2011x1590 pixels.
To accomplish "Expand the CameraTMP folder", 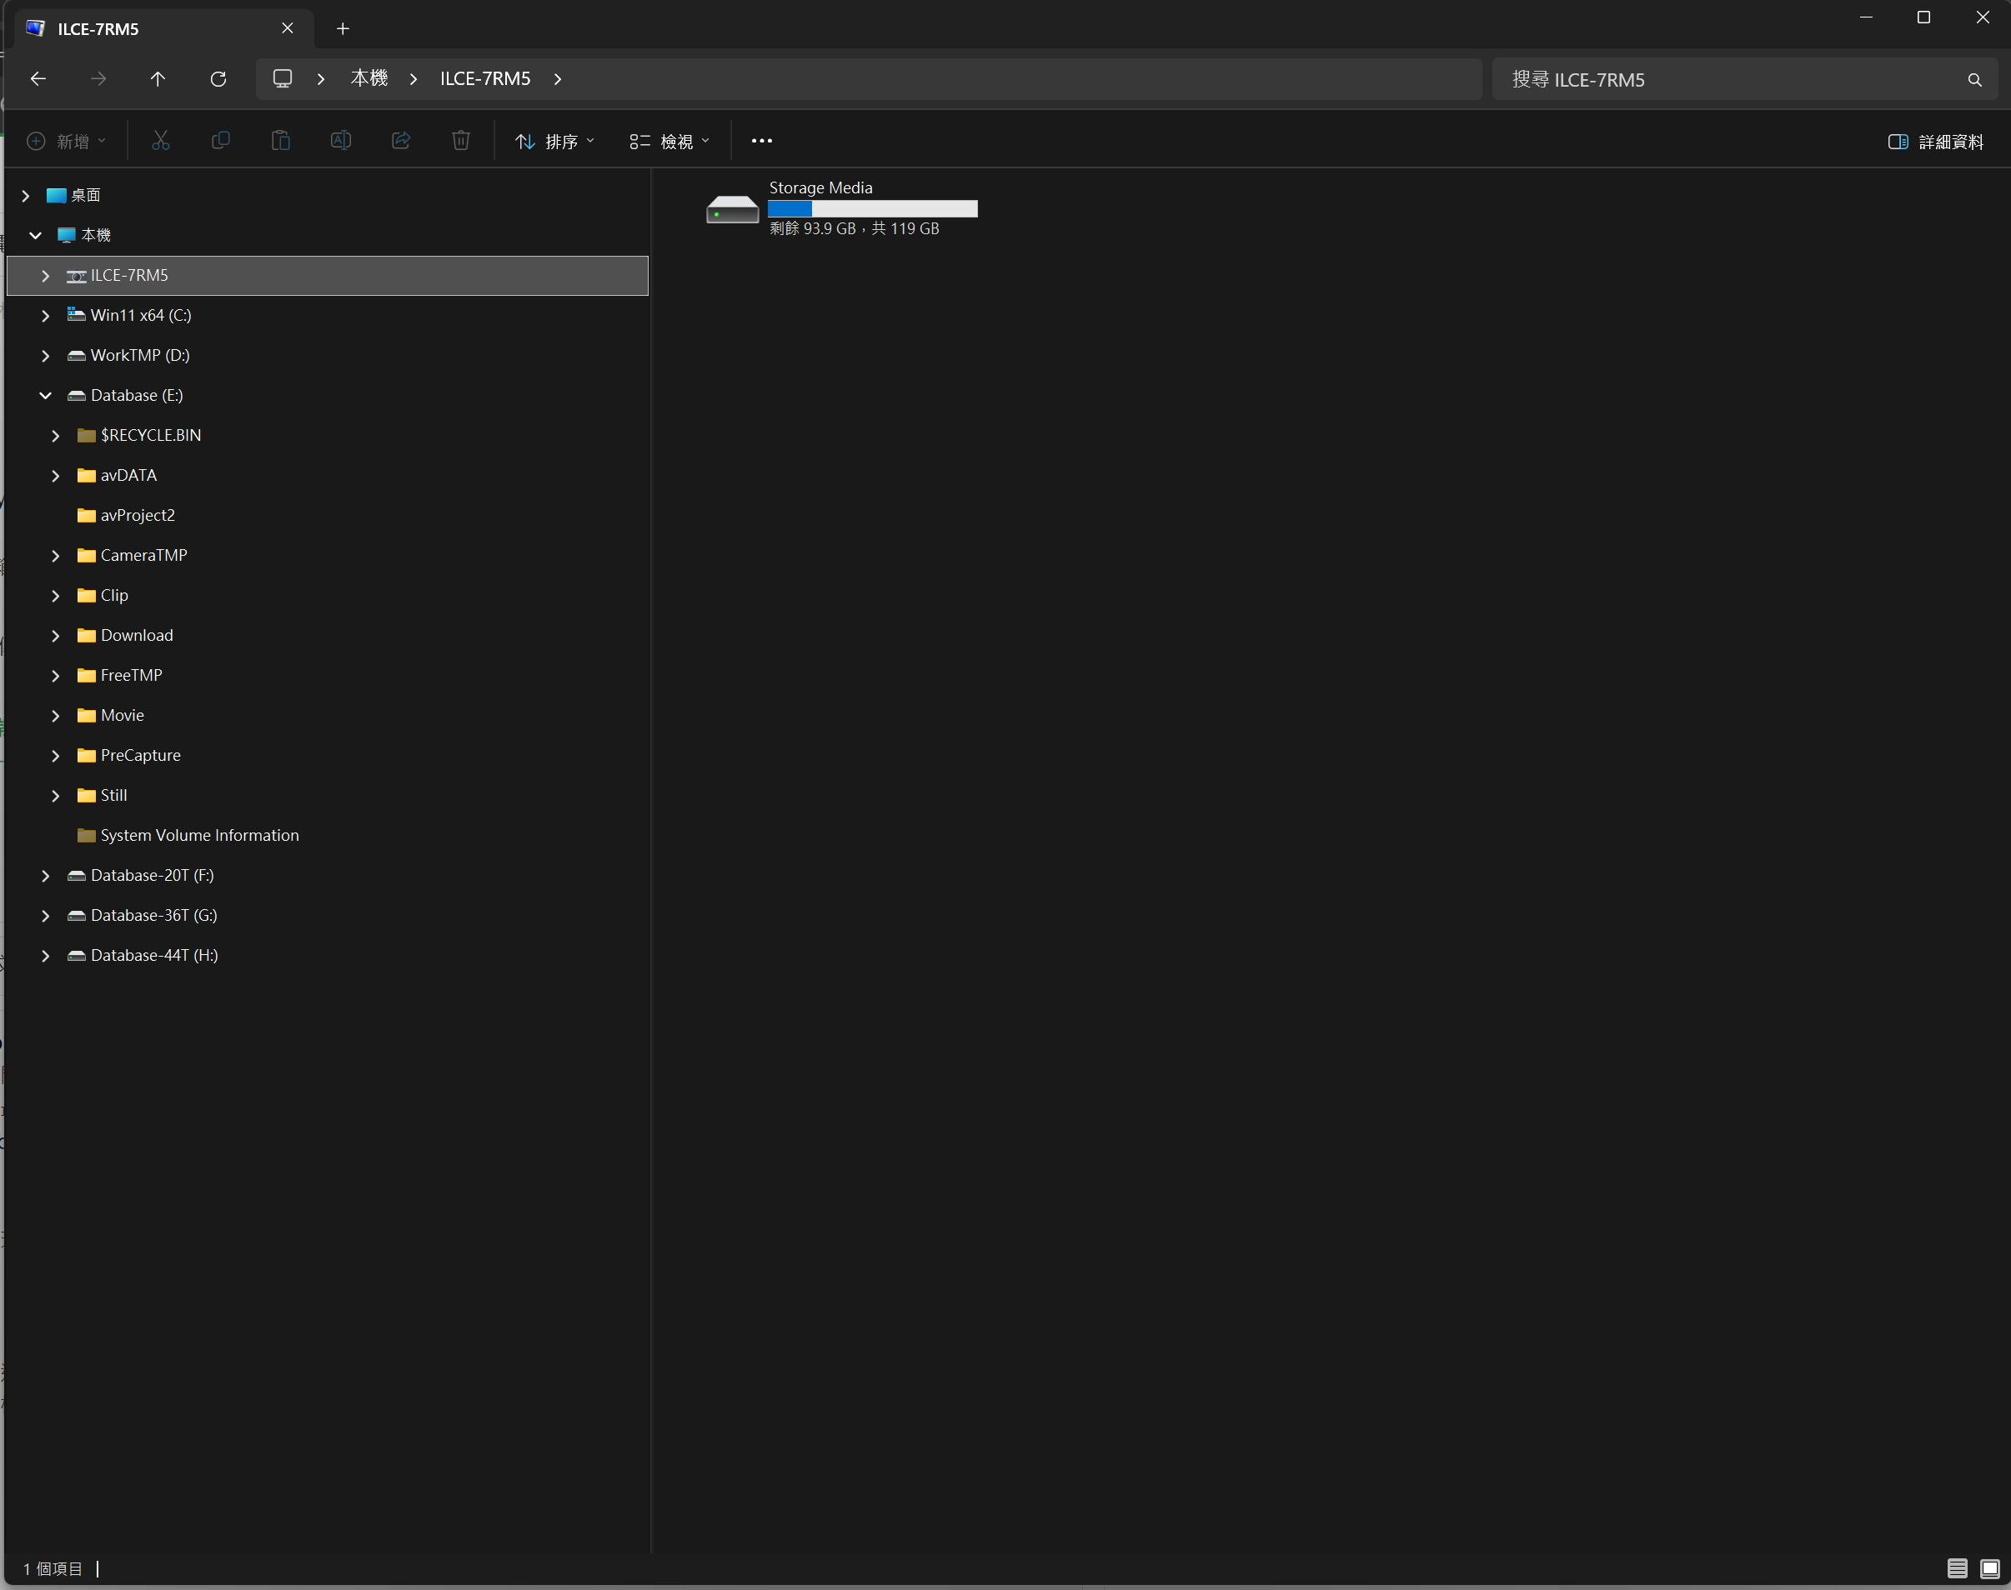I will (x=56, y=556).
